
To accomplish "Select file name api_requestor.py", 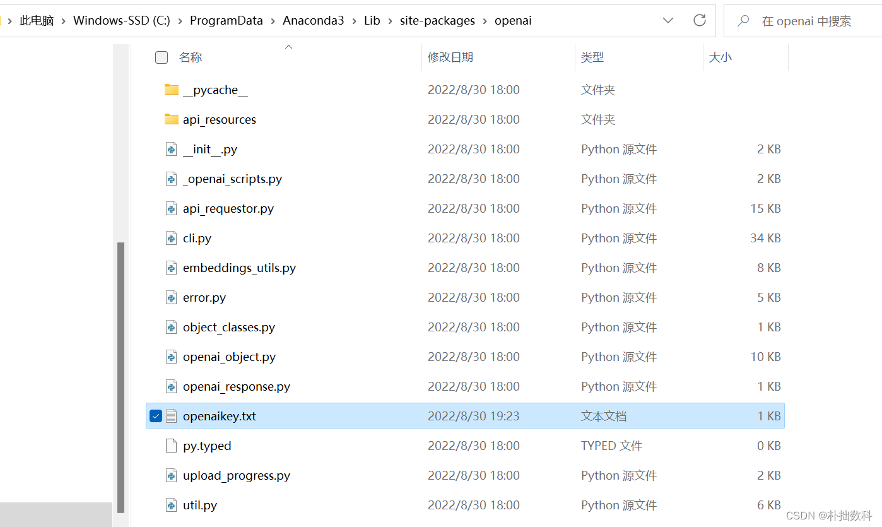I will [x=228, y=209].
